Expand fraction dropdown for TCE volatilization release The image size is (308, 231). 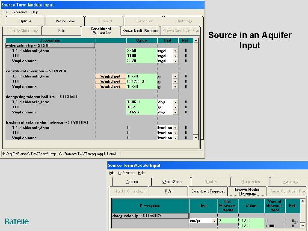175,133
